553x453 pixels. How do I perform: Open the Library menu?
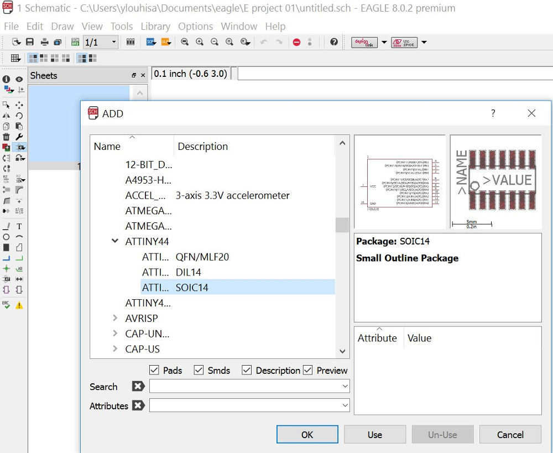155,27
